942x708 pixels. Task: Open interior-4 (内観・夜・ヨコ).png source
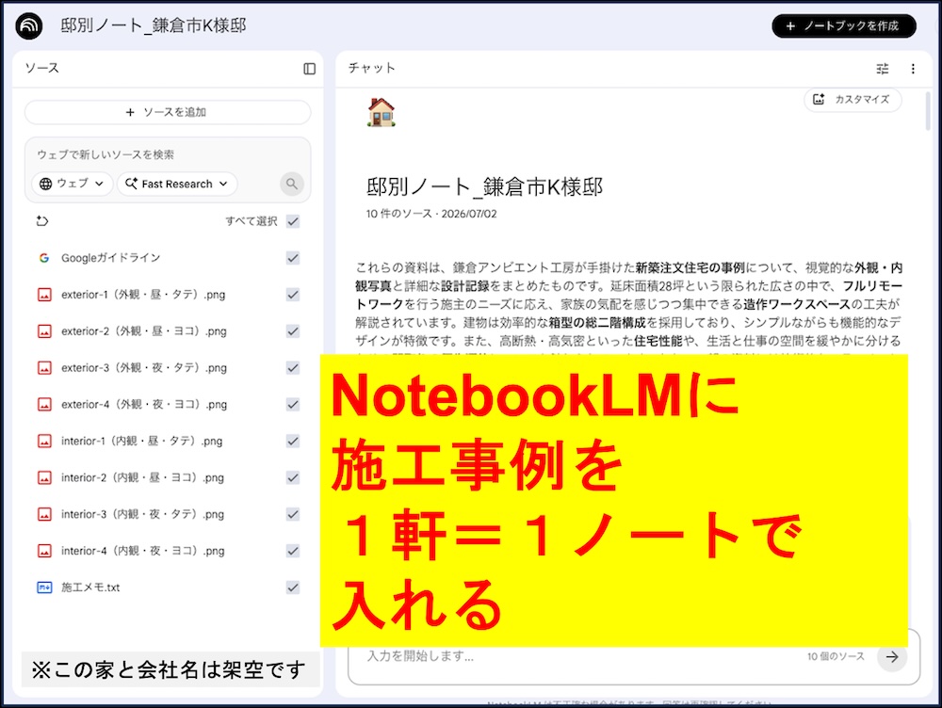tap(143, 551)
